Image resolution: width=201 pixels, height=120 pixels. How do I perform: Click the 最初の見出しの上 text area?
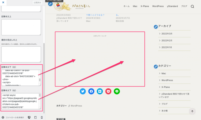tap(21, 54)
